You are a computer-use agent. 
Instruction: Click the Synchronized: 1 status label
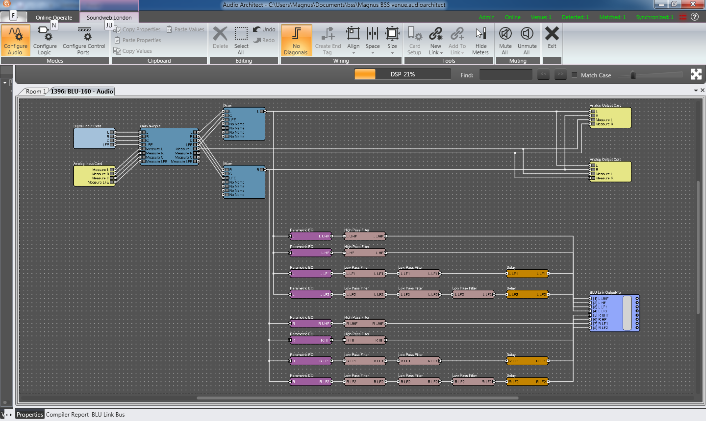click(655, 17)
